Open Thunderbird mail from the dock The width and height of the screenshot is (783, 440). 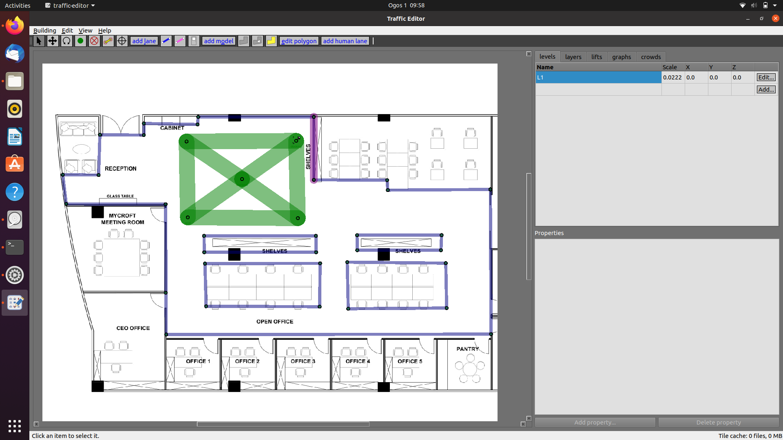pyautogui.click(x=15, y=53)
